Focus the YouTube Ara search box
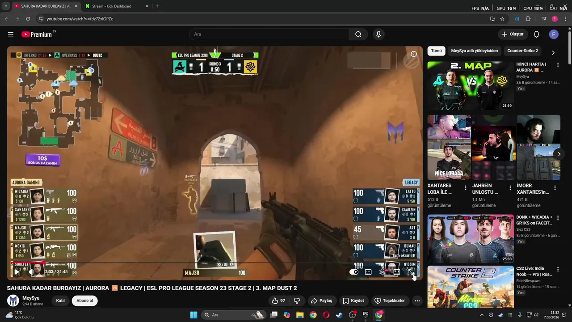 coord(269,34)
